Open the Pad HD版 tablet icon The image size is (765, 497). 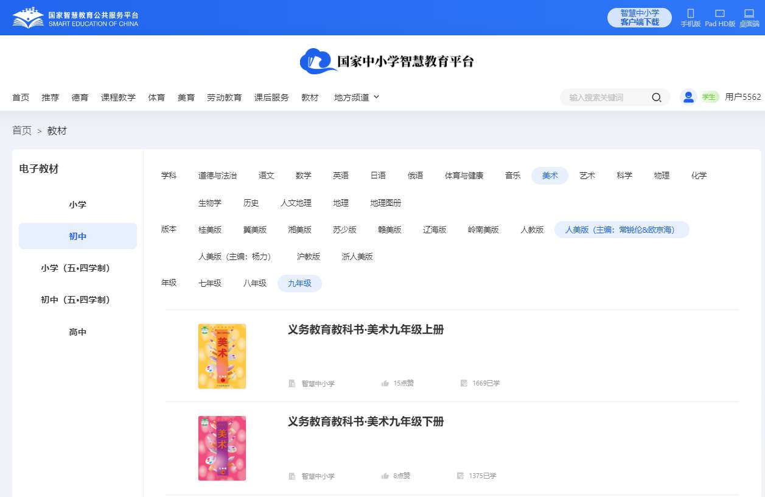point(720,13)
